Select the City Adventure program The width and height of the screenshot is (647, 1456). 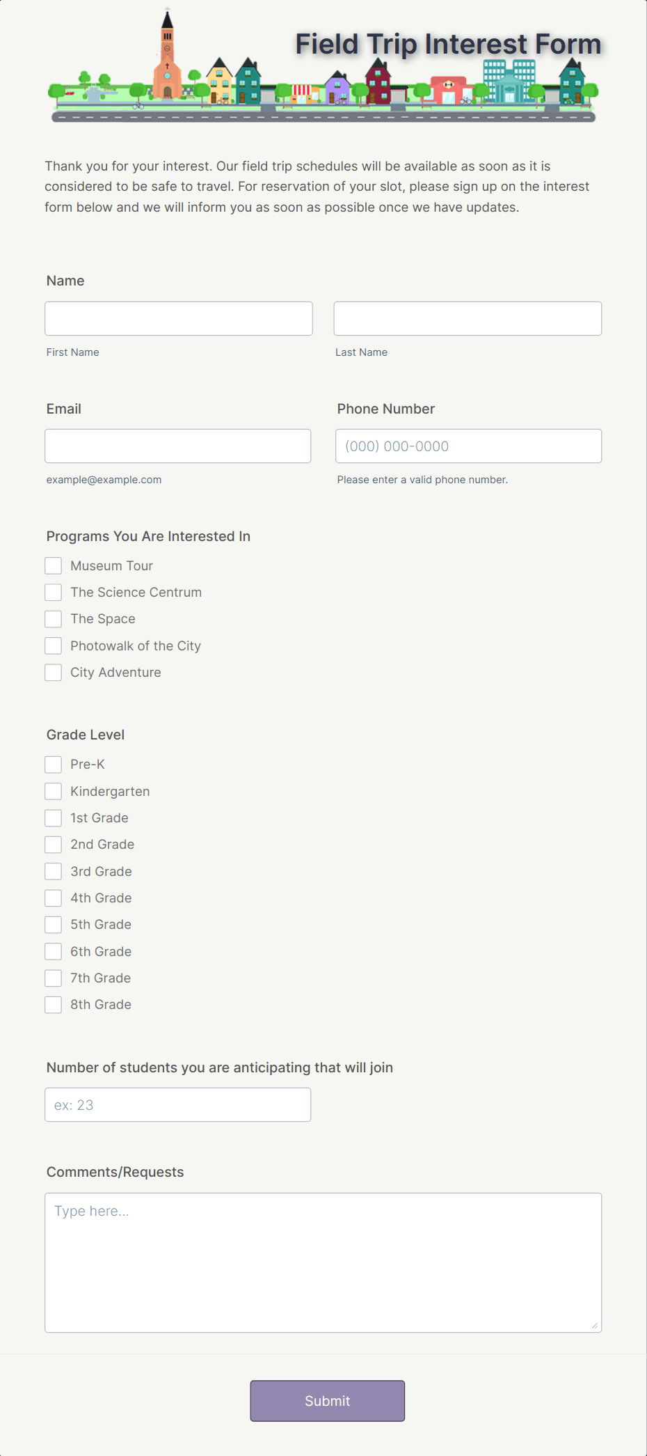click(53, 672)
